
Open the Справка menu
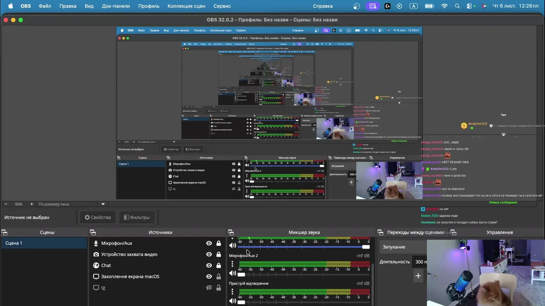(323, 6)
